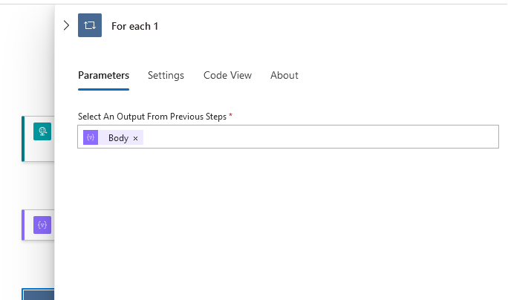
Task: Click the Select An Output From Previous Steps label
Action: click(x=152, y=117)
